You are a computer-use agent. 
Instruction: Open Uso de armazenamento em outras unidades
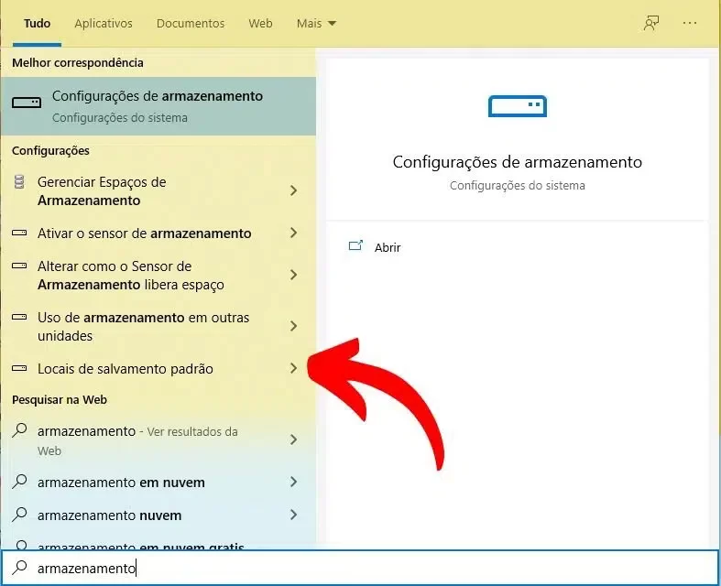158,326
